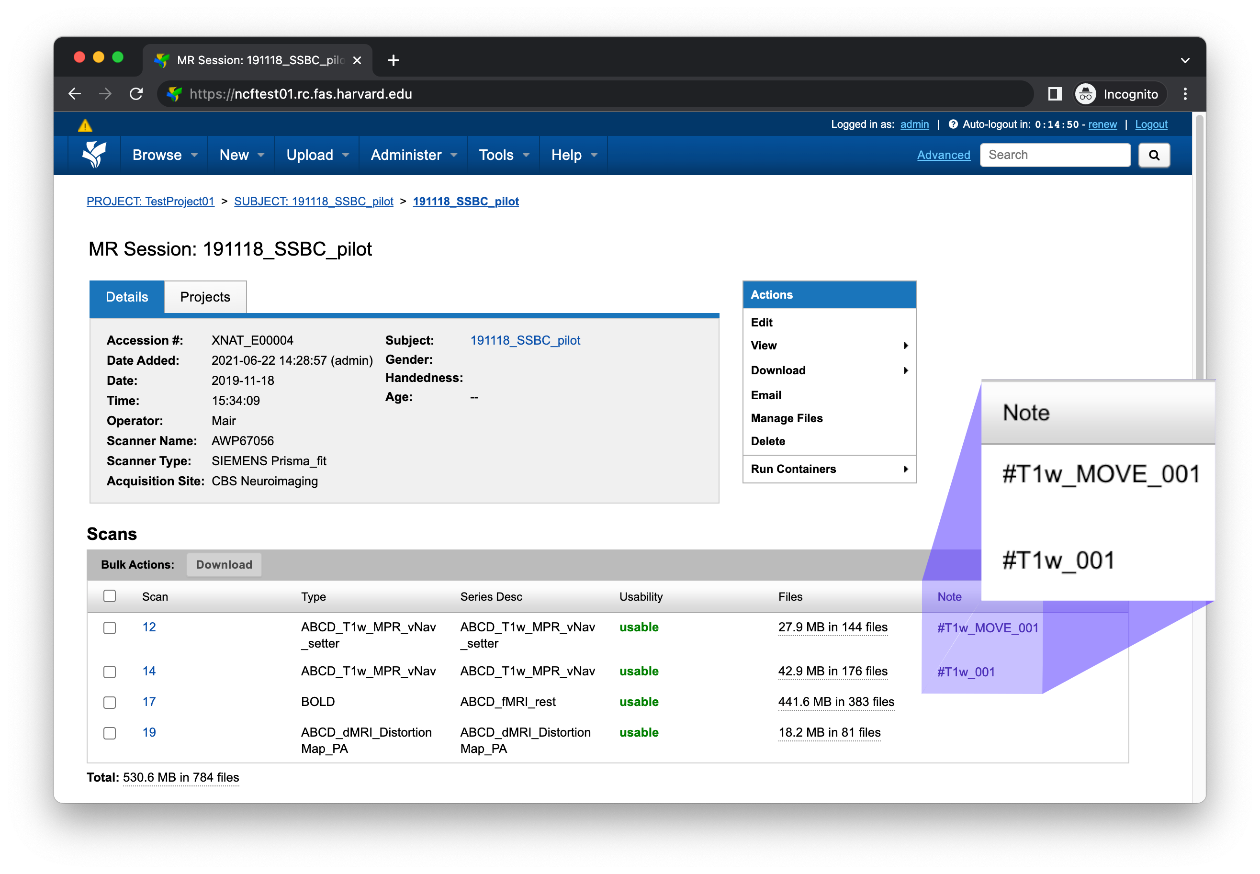
Task: Open the tab search chevron
Action: coord(1185,60)
